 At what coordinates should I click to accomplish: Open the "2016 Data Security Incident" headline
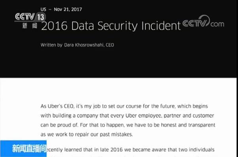point(111,26)
